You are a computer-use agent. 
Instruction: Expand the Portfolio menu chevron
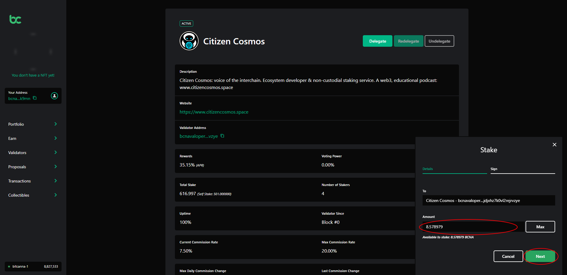pos(56,124)
